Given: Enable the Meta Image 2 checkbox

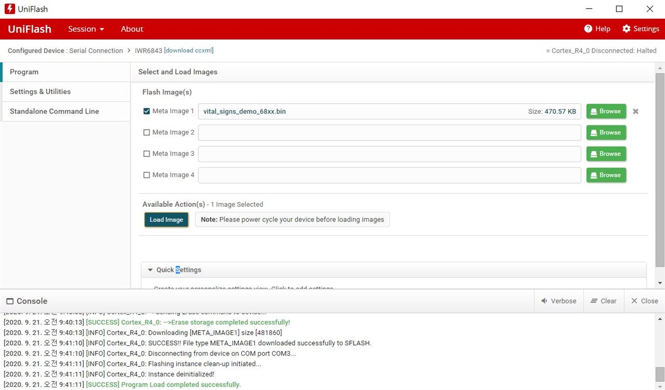Looking at the screenshot, I should (147, 132).
